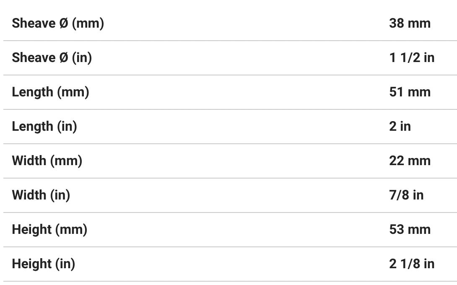Click the Ø symbol in the Sheave (mm) row

point(63,23)
